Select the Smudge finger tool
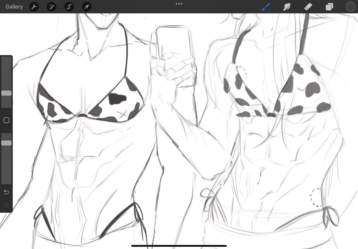The width and height of the screenshot is (358, 249). (287, 7)
